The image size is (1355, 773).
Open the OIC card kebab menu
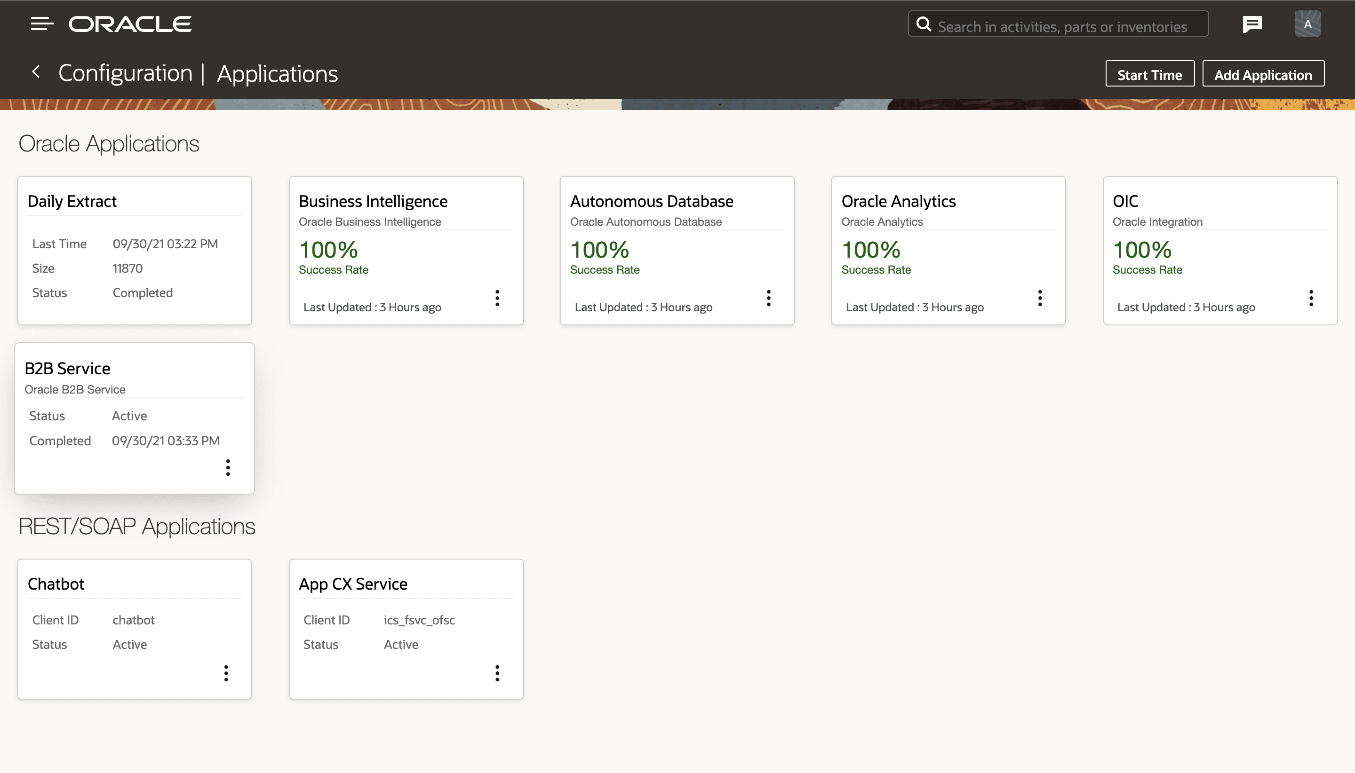coord(1311,298)
